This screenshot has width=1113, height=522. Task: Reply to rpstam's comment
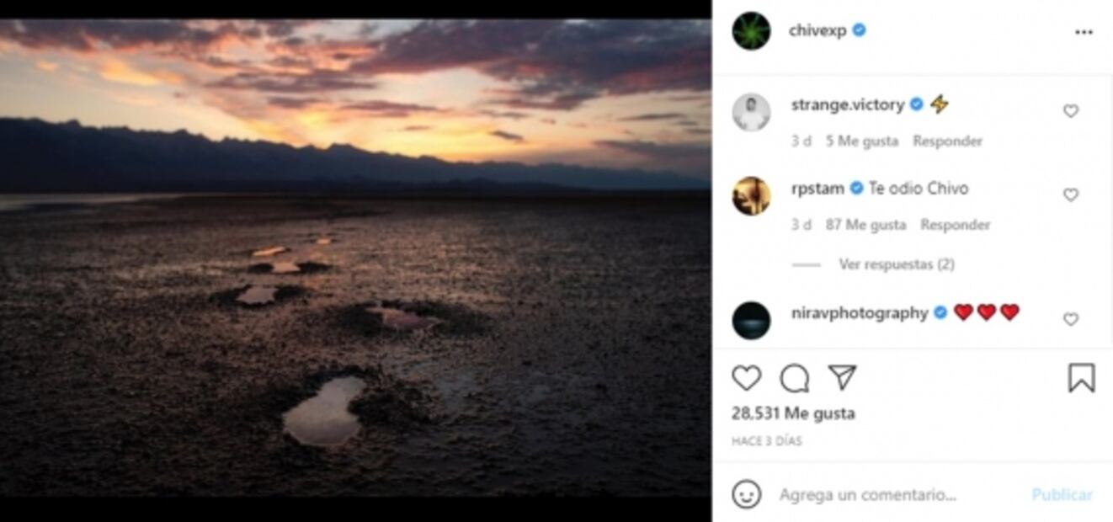point(955,225)
